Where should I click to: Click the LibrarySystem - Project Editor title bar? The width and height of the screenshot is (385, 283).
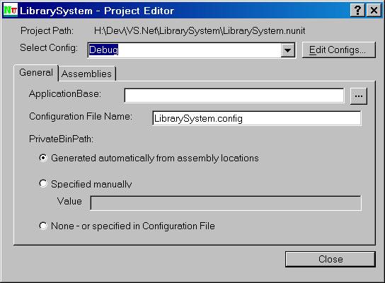pos(184,11)
